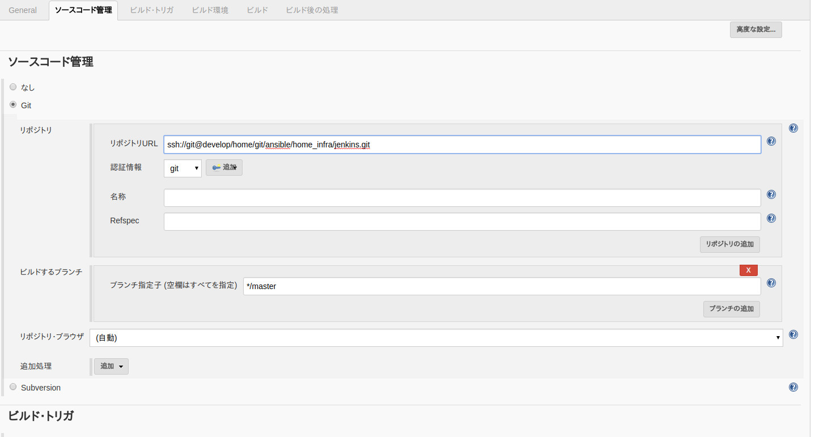The height and width of the screenshot is (437, 815).
Task: Expand the 追加処理 追加 dropdown button
Action: tap(111, 366)
